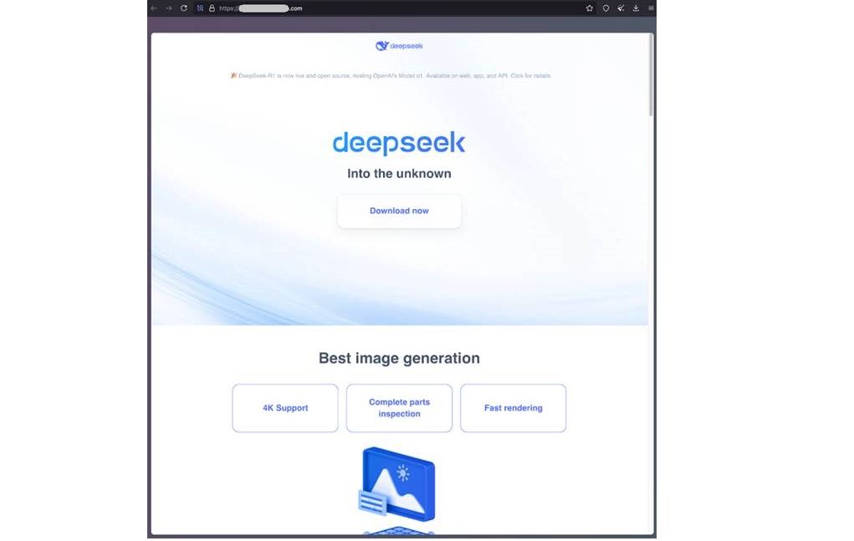Click the browser forward arrow
This screenshot has width=854, height=541.
pyautogui.click(x=168, y=8)
